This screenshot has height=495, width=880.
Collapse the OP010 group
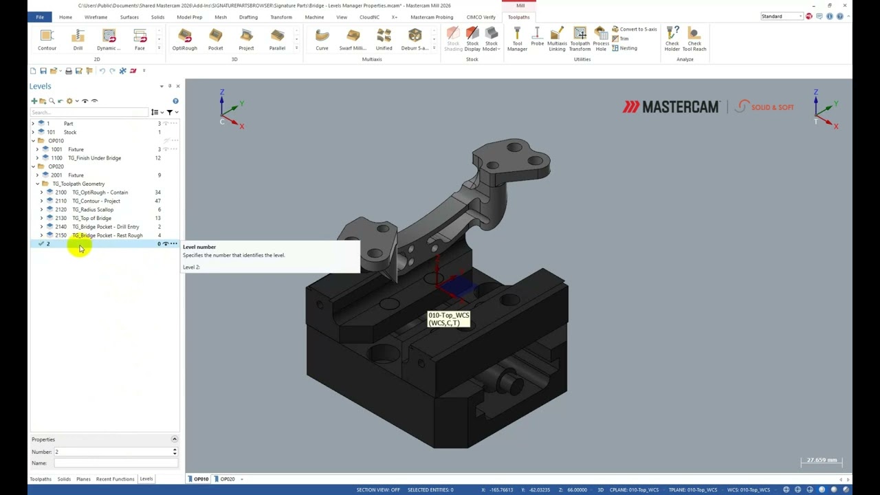pyautogui.click(x=33, y=141)
